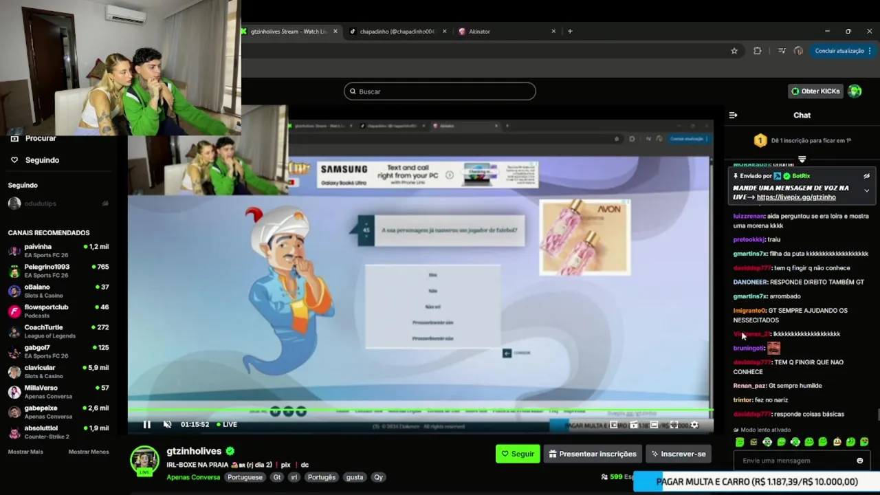Select the gusta tag chip
Screen dimensions: 880x495
354,477
